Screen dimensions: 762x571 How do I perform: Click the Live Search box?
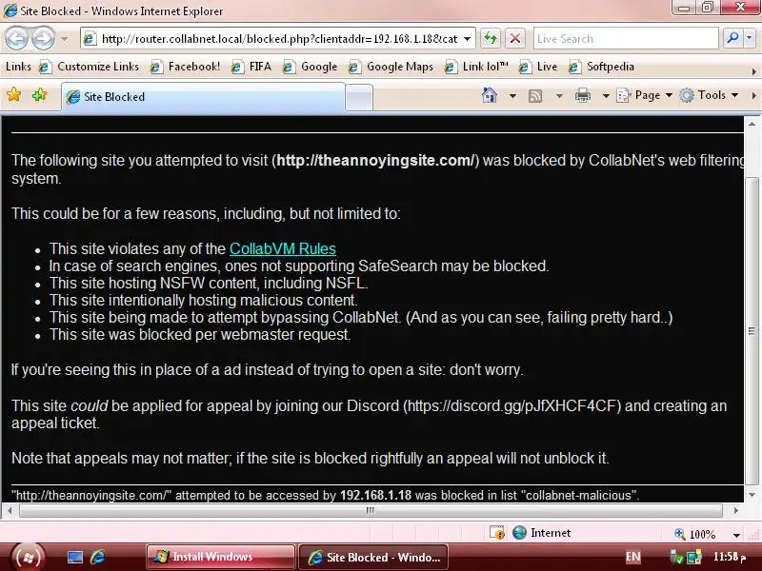point(626,38)
